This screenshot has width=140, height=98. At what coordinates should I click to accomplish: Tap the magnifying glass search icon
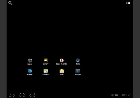[10, 3]
